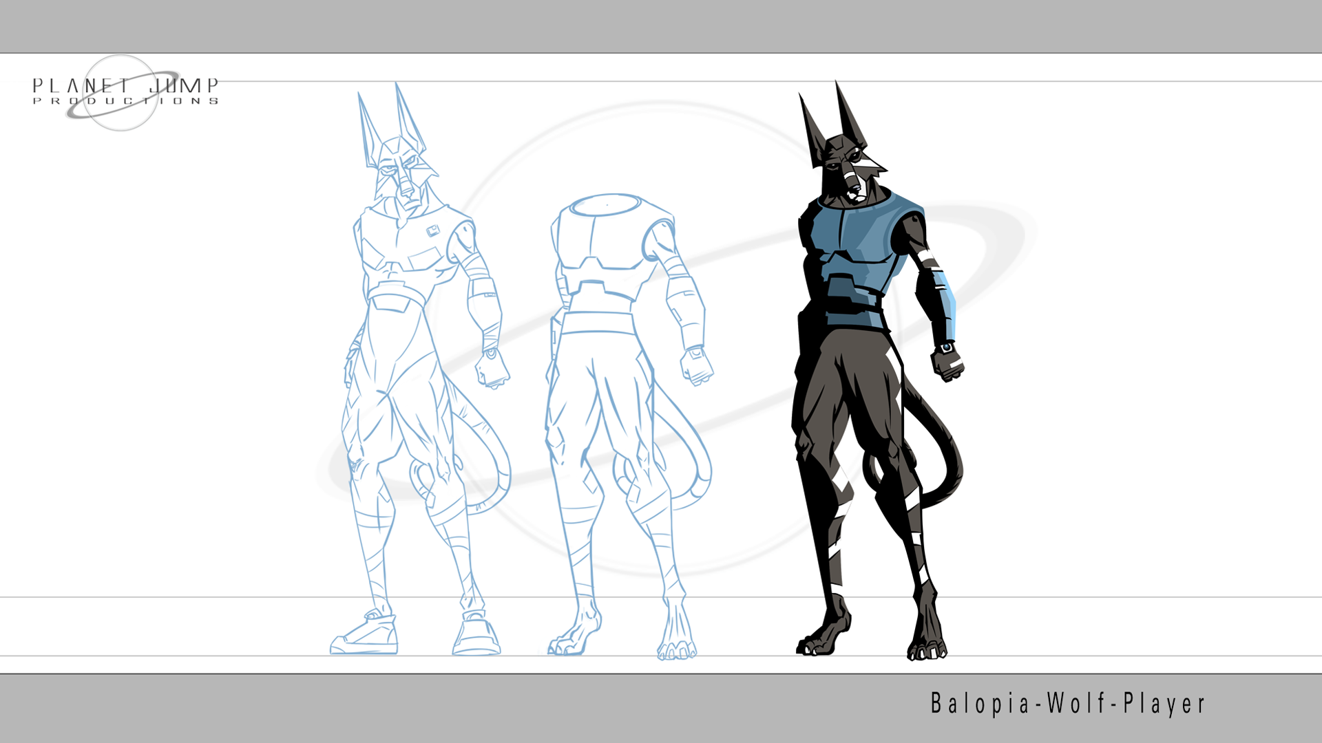
Task: Click the Planet Jump Productions logo
Action: coord(125,93)
